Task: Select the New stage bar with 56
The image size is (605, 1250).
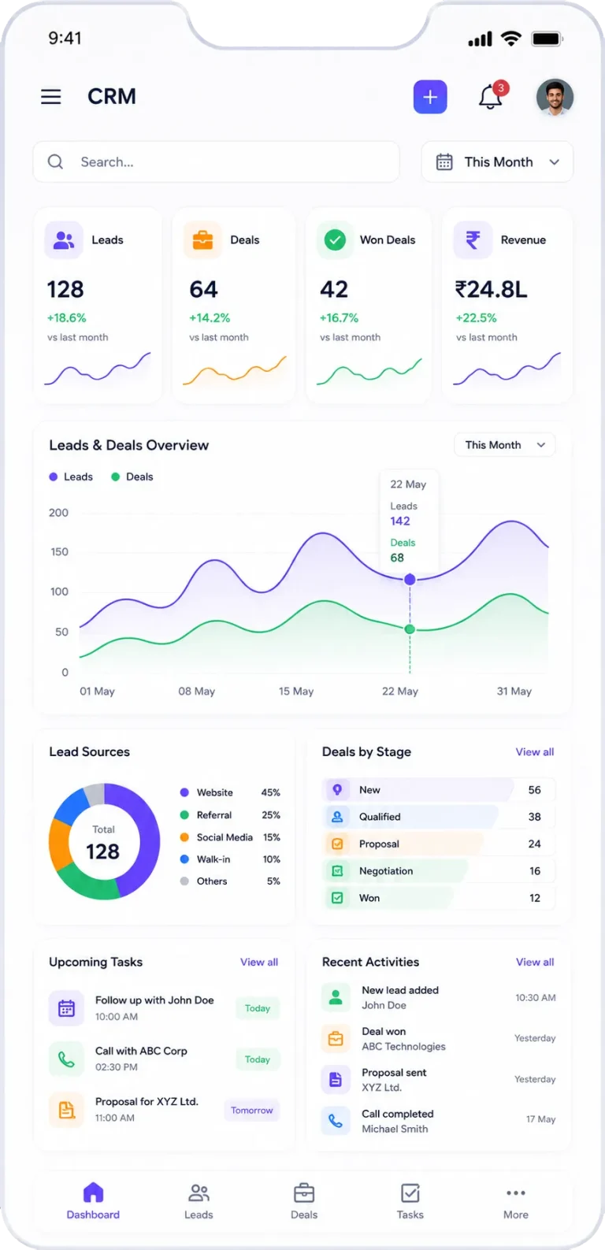Action: pyautogui.click(x=439, y=790)
